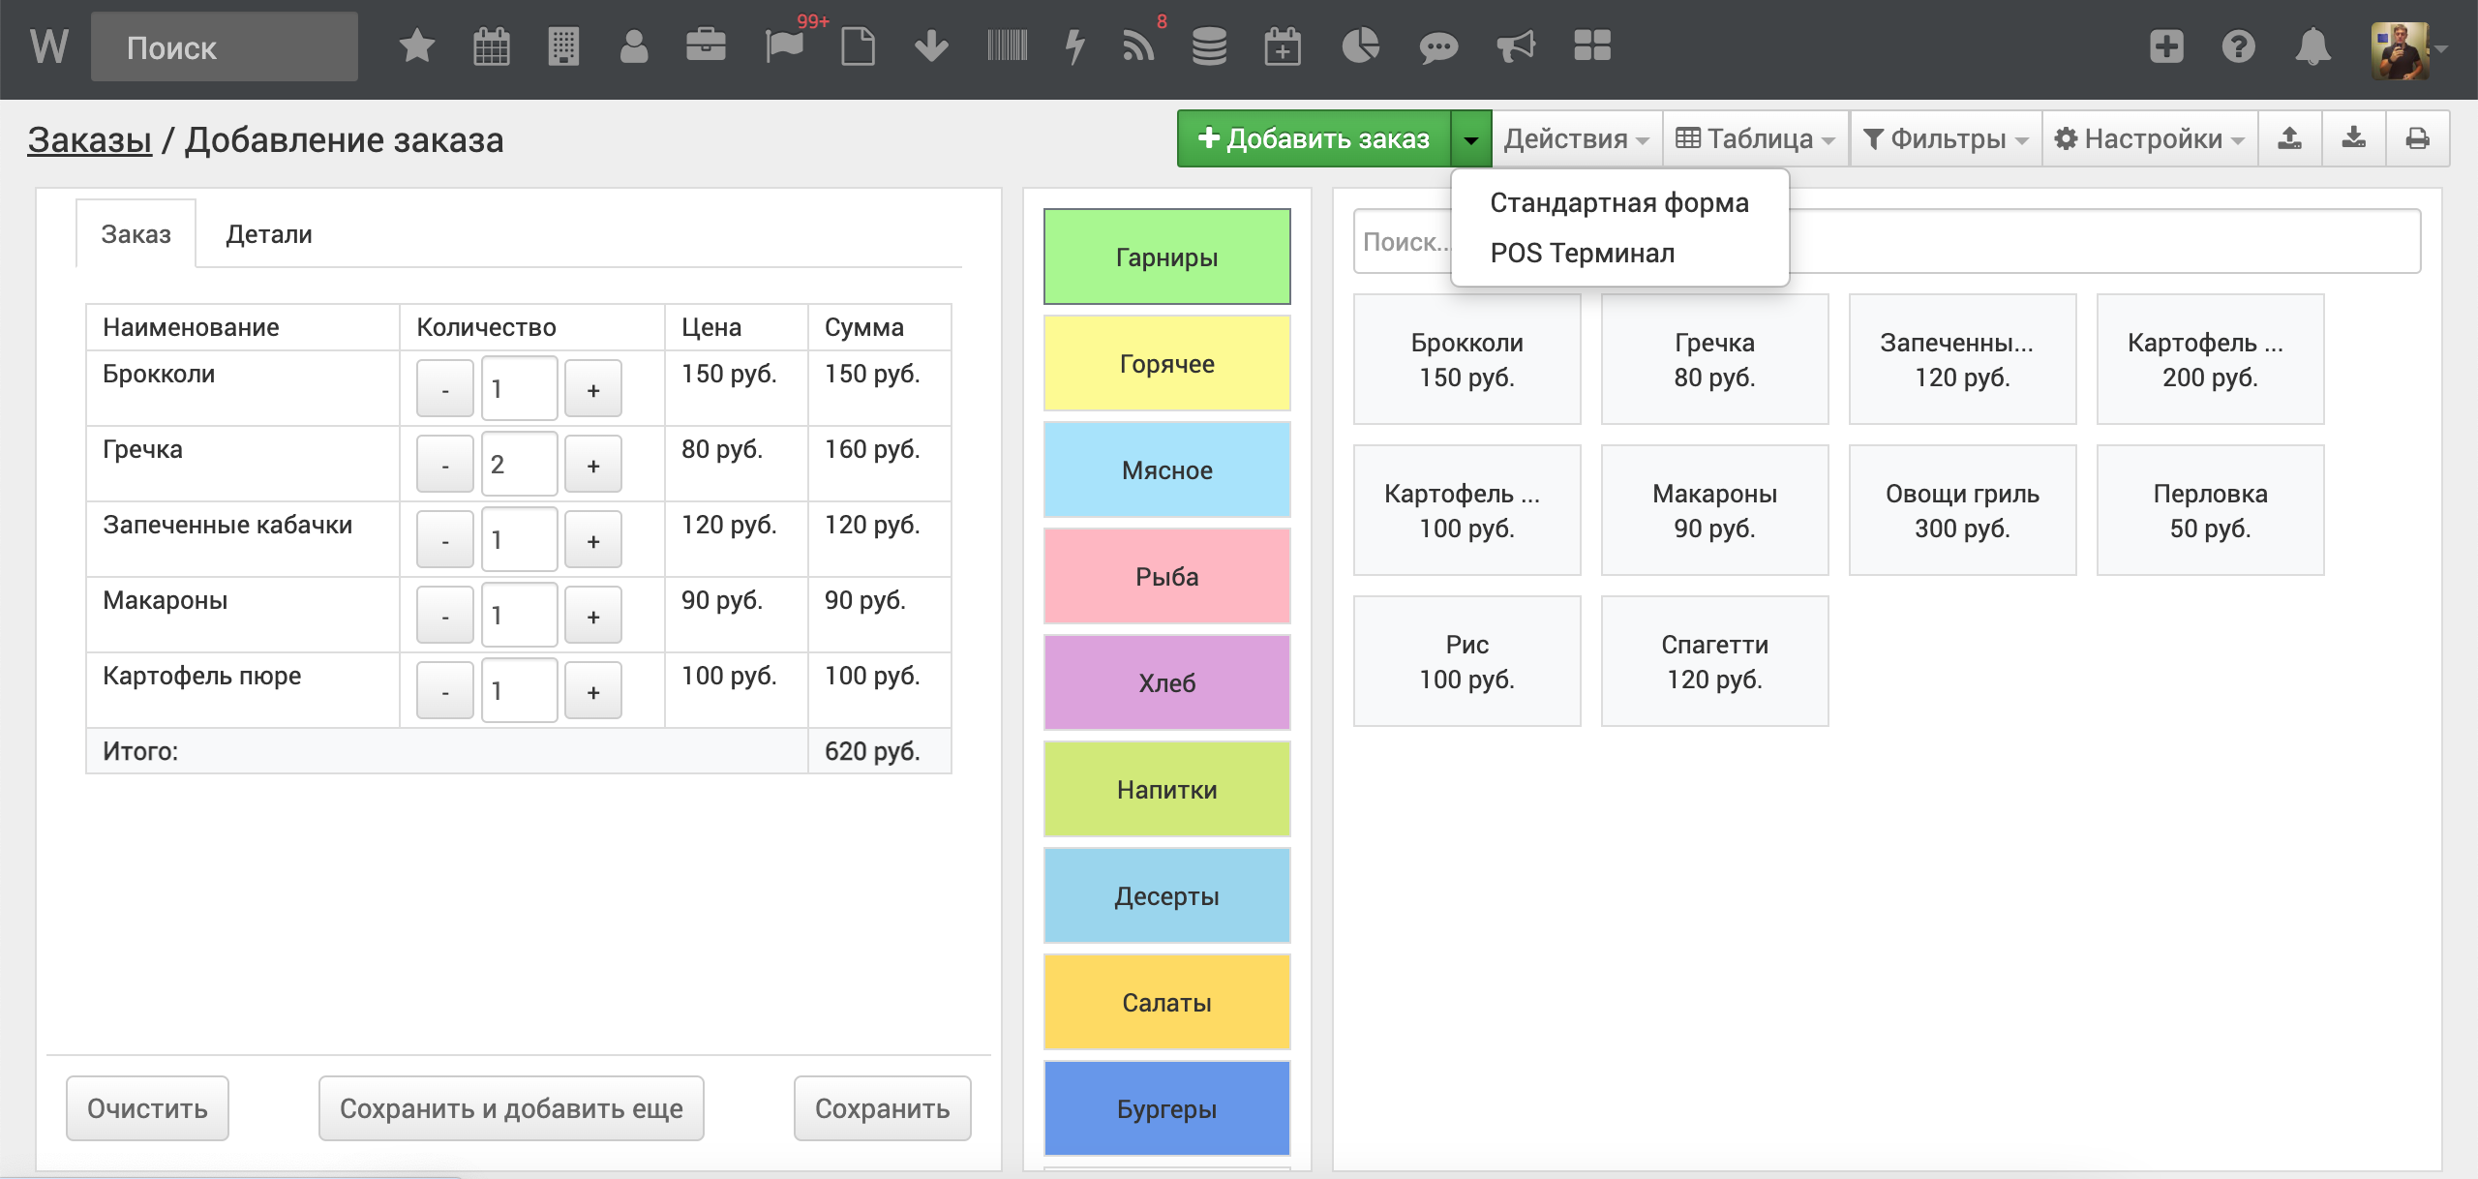Select the pink Рыба category tile
The image size is (2478, 1179).
[1166, 577]
